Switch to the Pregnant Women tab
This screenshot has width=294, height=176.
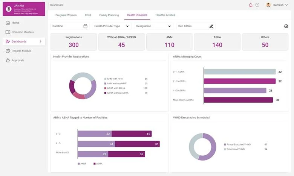(x=66, y=15)
